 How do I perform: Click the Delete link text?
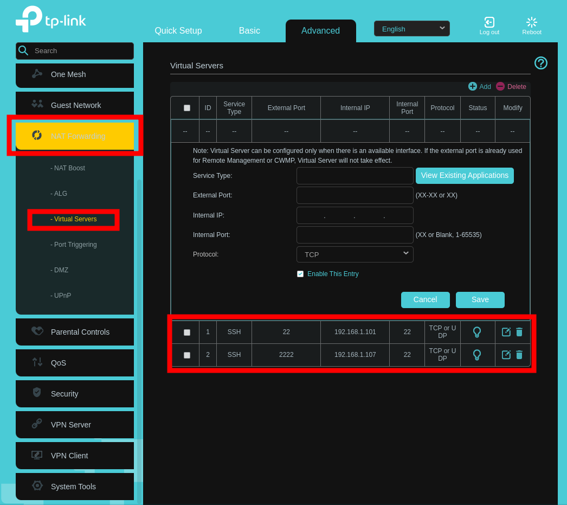(x=517, y=86)
